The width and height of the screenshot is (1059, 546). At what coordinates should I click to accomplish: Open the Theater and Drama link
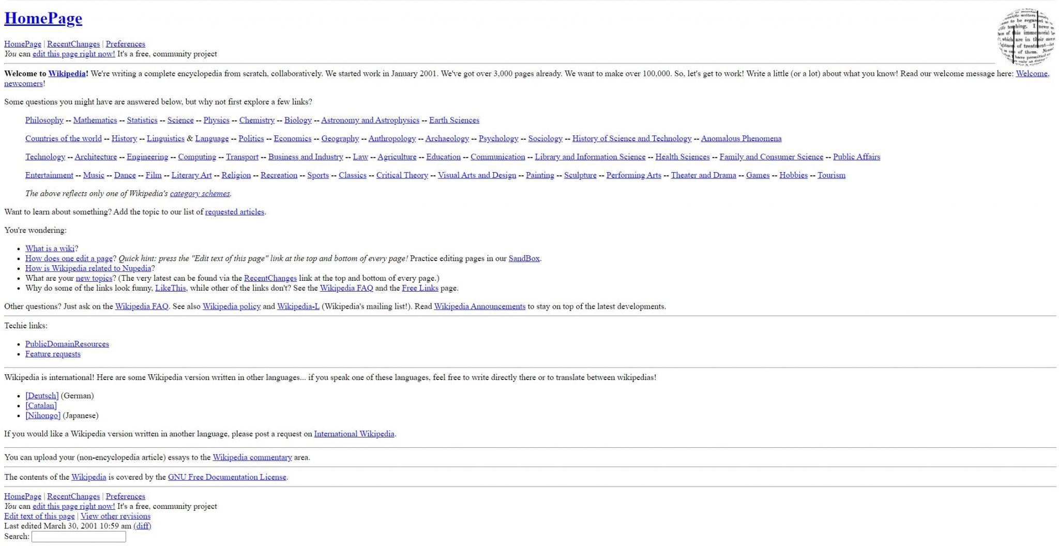[x=703, y=175]
